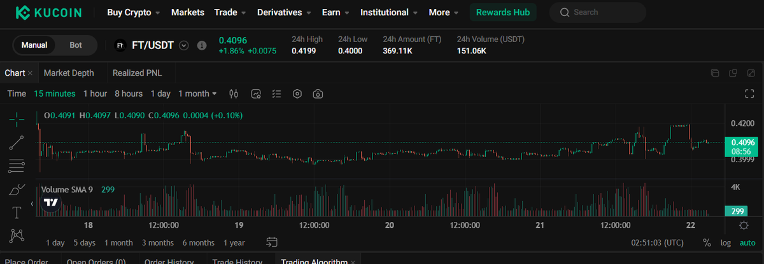
Task: Open chart settings hexagon icon
Action: [297, 94]
